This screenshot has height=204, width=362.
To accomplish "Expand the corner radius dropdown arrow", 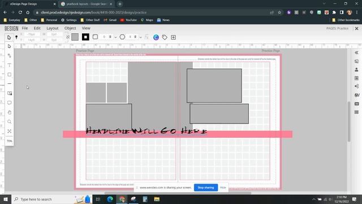I will 115,37.
